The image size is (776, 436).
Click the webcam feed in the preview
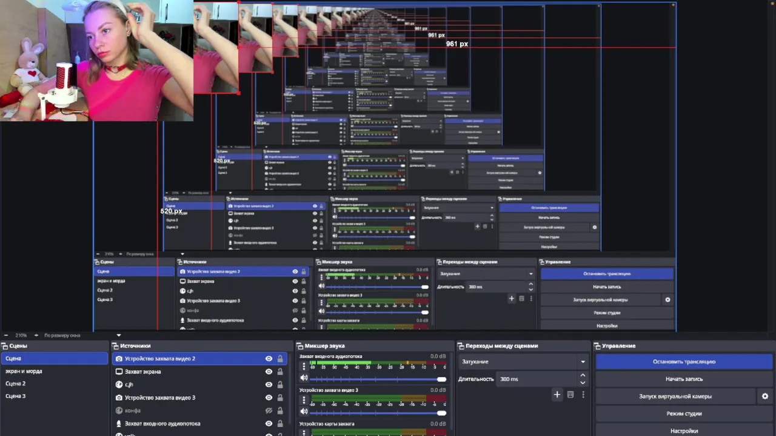pos(96,61)
